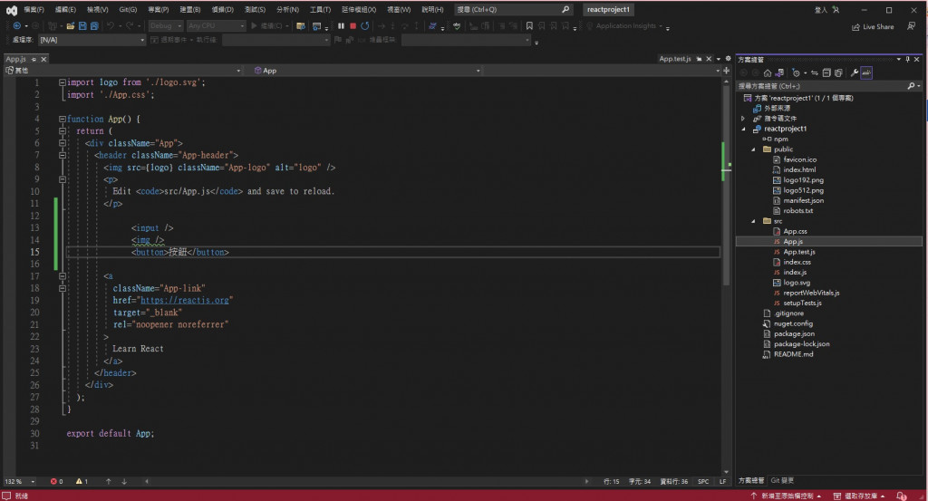Collapse the reactproject1 project node
Viewport: 928px width, 501px height.
tap(743, 129)
